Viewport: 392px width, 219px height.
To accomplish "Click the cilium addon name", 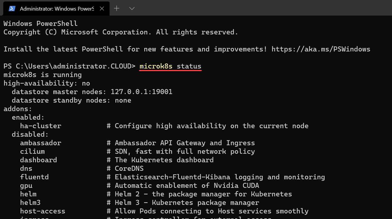I will pos(32,151).
